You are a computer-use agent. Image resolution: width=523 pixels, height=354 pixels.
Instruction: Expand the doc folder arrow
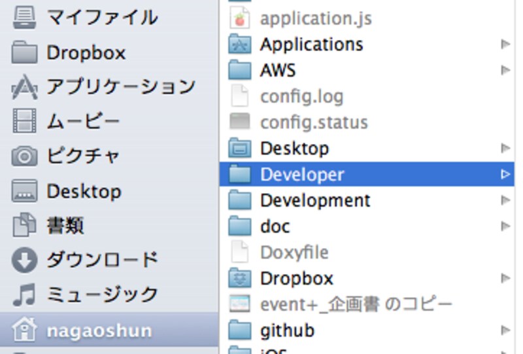tap(505, 226)
